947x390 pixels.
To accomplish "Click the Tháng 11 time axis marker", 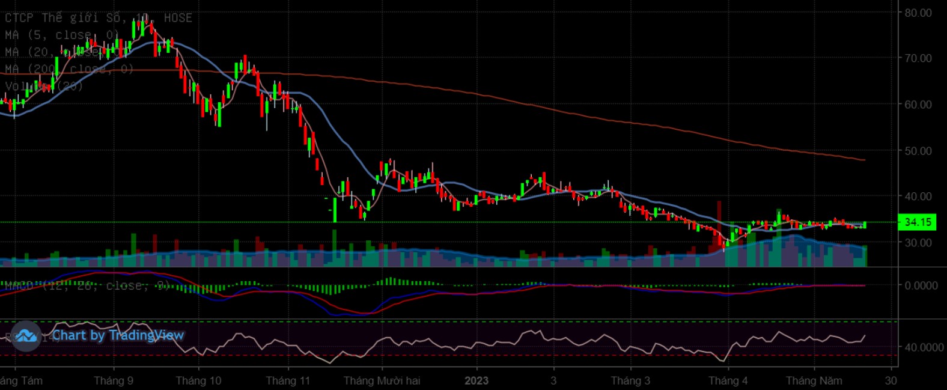I will coord(288,380).
